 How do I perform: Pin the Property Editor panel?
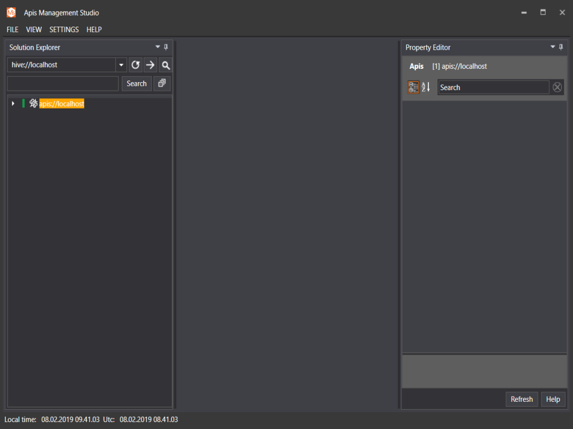click(561, 47)
